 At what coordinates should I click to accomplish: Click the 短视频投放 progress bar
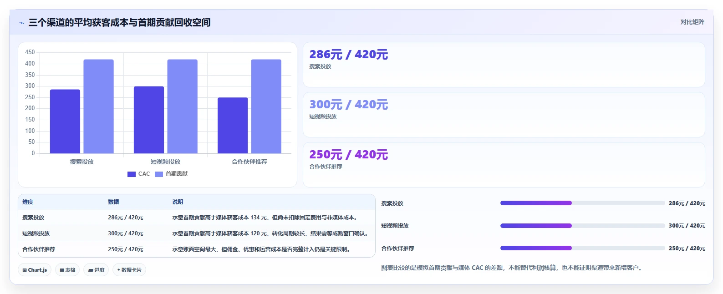pos(582,226)
